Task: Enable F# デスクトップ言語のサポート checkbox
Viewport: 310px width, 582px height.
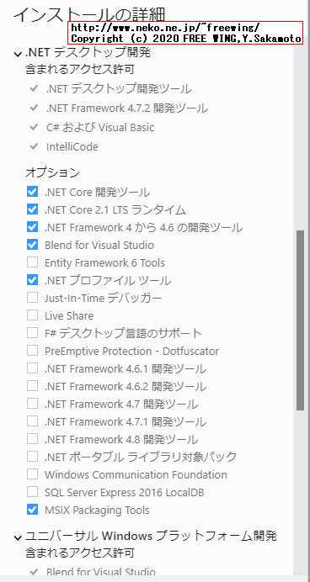Action: pos(32,333)
